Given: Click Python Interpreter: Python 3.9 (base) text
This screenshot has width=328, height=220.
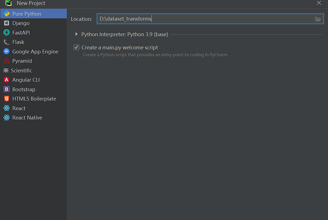Looking at the screenshot, I should 125,34.
